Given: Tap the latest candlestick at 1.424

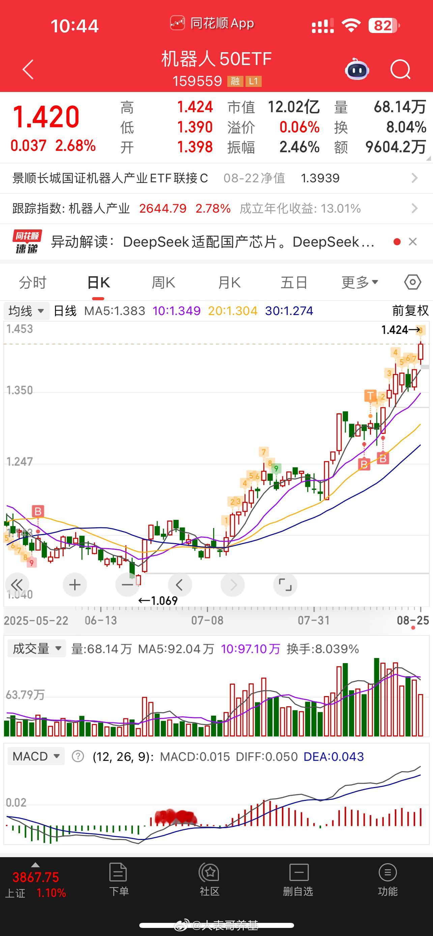Looking at the screenshot, I should pyautogui.click(x=421, y=352).
